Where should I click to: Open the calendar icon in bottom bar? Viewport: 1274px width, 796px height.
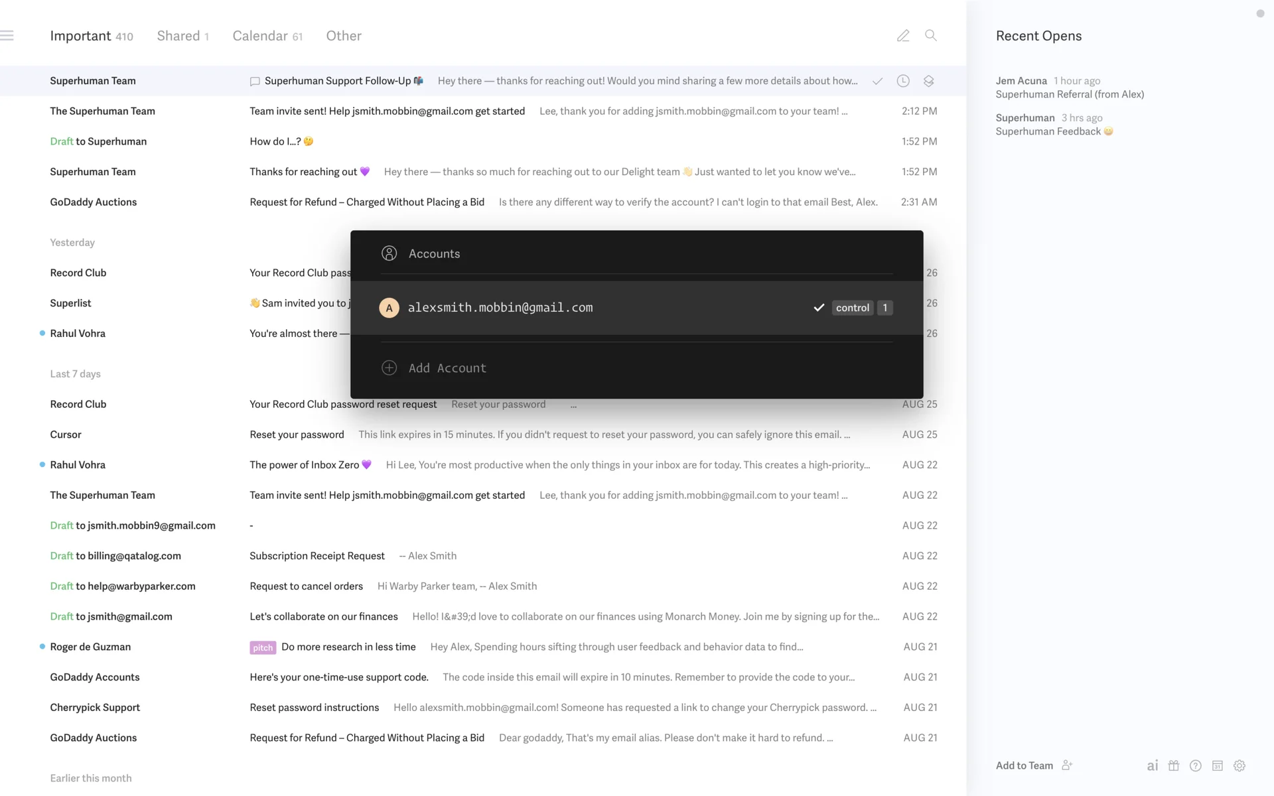pos(1218,765)
